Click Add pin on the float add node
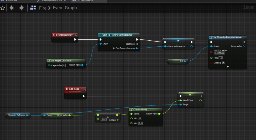Screen dimensions: 256x140 pos(114,120)
